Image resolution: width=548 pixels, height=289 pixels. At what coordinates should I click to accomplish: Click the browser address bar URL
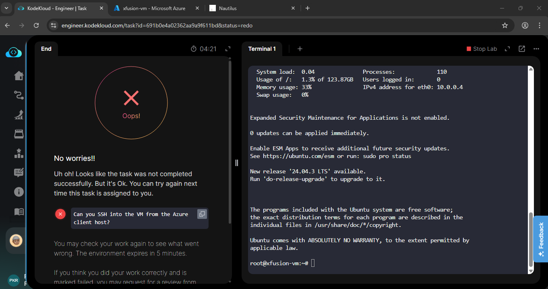[x=157, y=25]
